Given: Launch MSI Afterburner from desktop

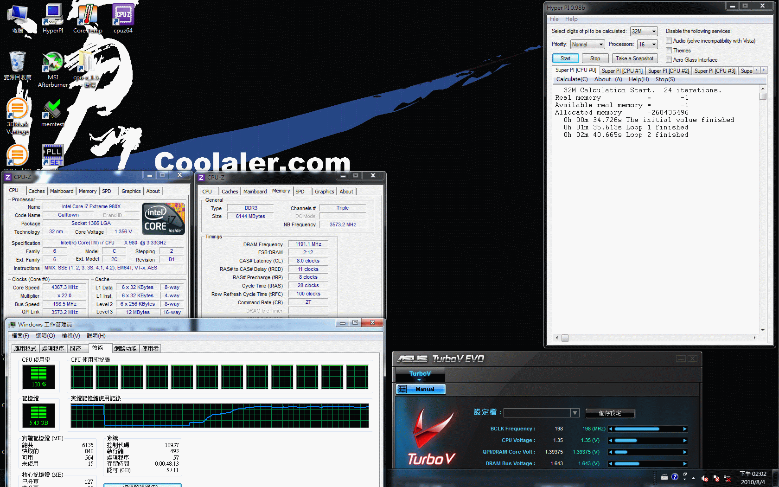Looking at the screenshot, I should click(53, 70).
